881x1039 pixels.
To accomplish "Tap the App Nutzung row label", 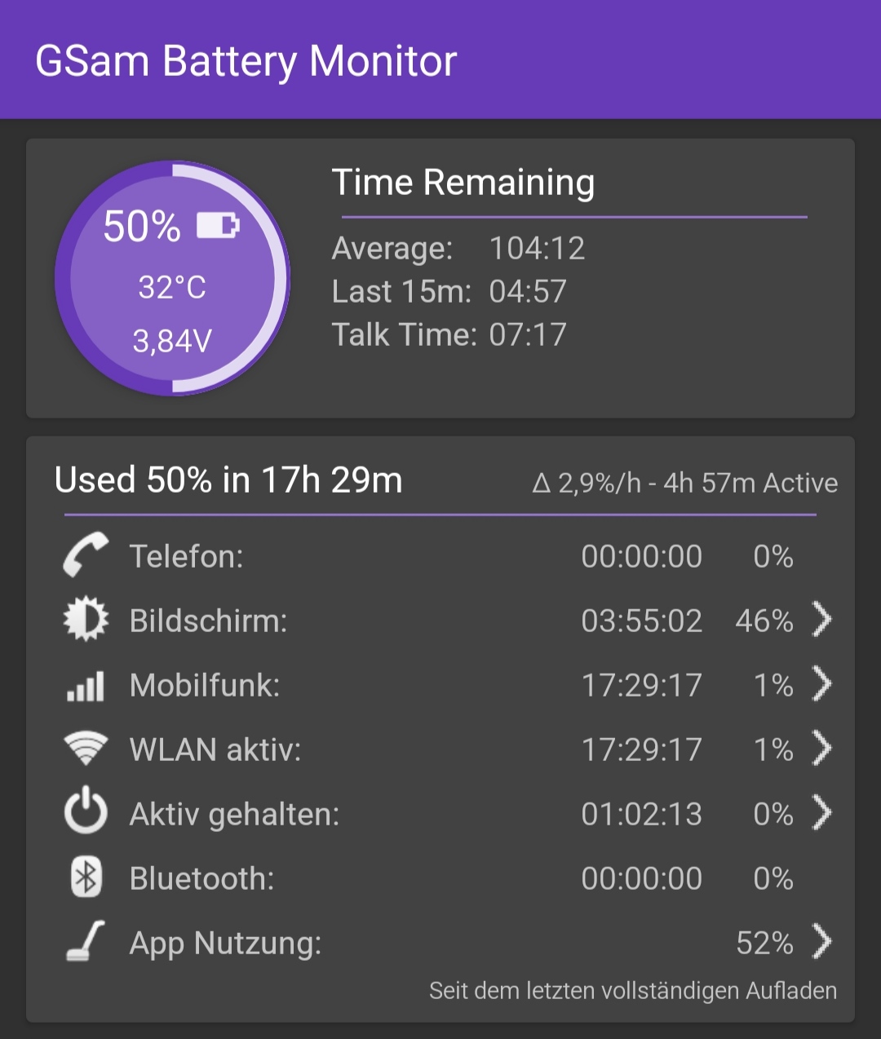I will tap(225, 944).
